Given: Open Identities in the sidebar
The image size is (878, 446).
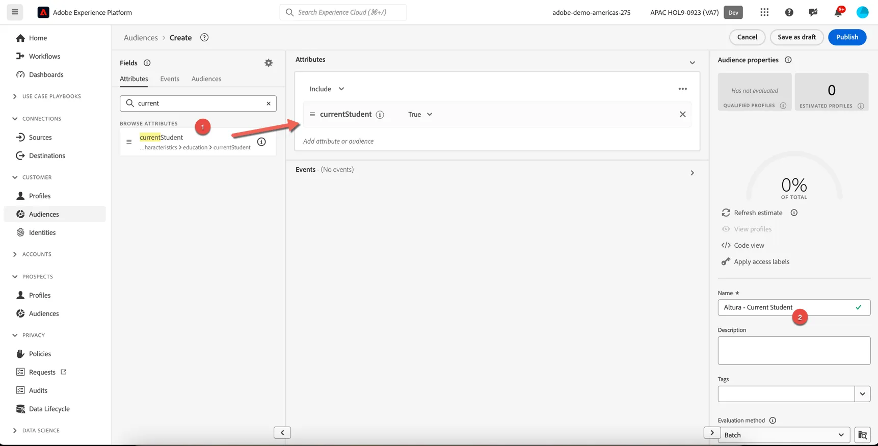Looking at the screenshot, I should click(42, 232).
